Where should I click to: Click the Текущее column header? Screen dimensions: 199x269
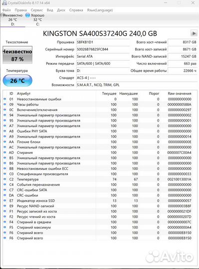tap(109, 94)
